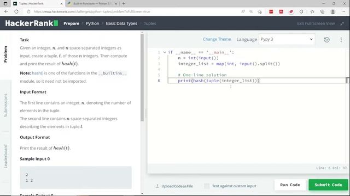This screenshot has width=350, height=196.
Task: Click the exit full screen arrows icon
Action: [342, 23]
